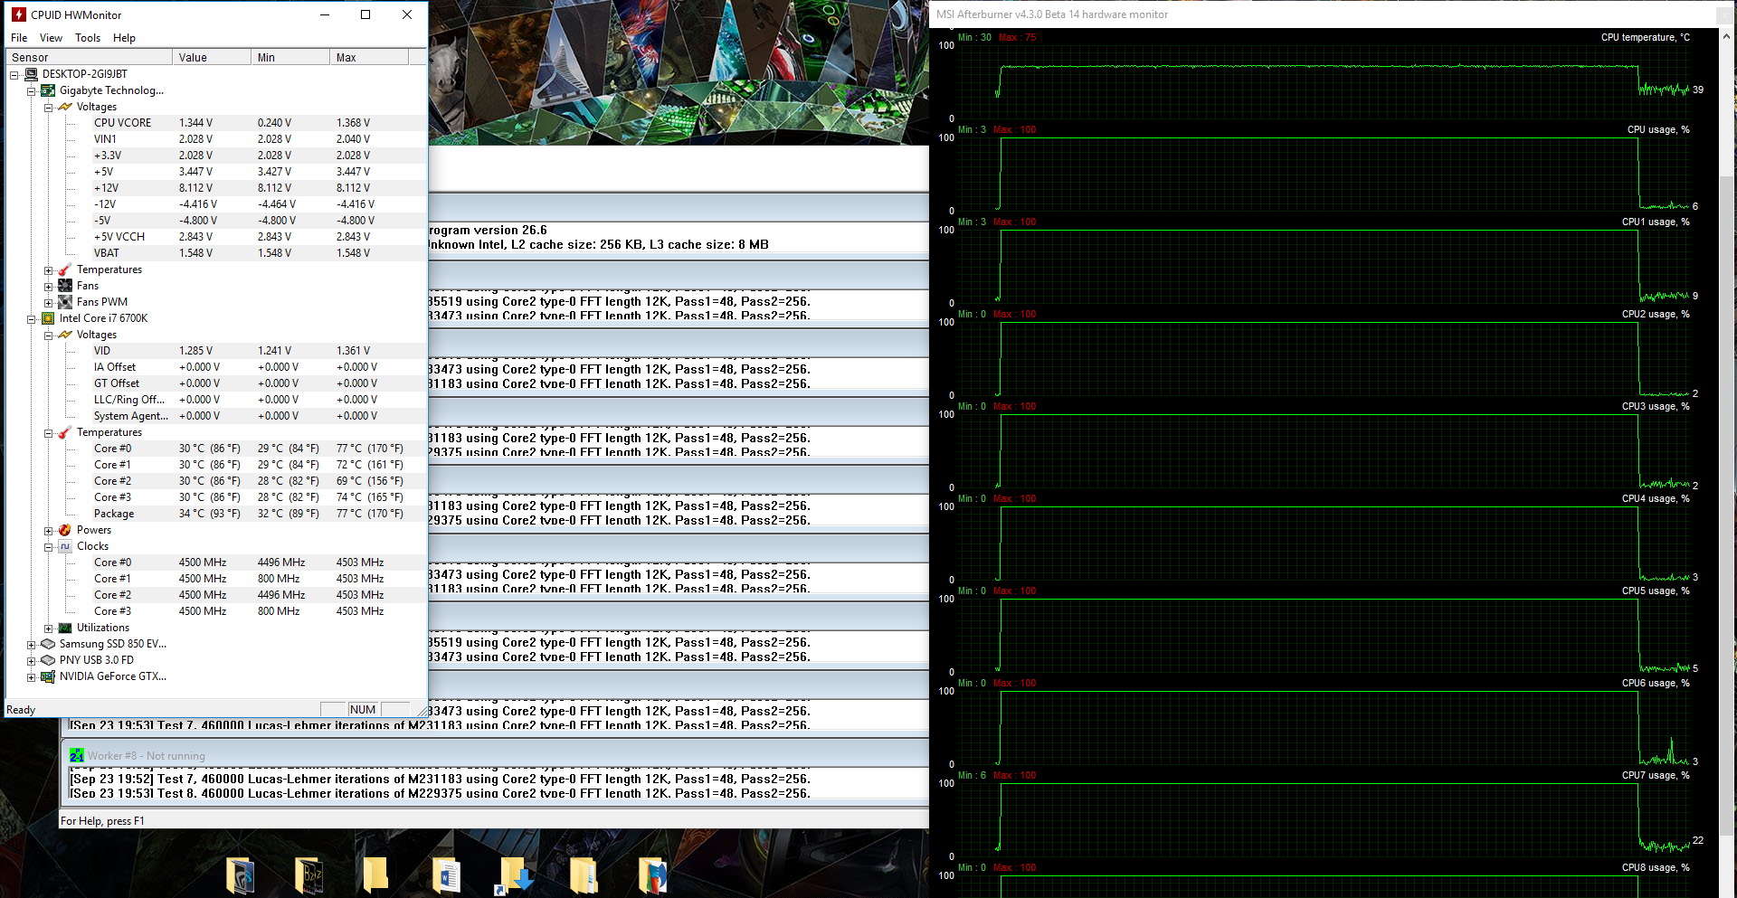Open the desktop folder showing text document pages

(584, 876)
